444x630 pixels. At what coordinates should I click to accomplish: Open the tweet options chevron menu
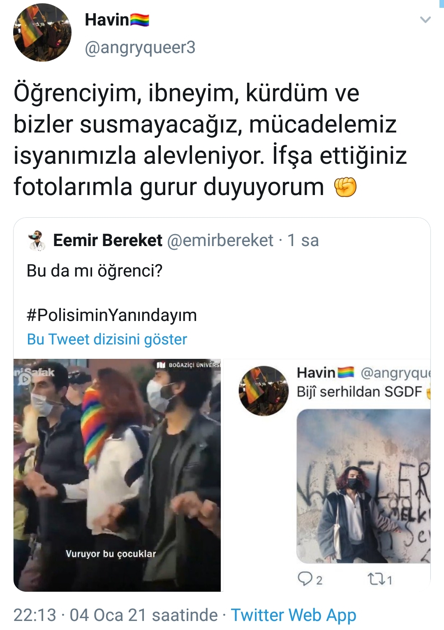[x=425, y=19]
